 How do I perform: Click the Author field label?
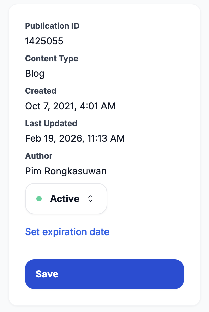pos(38,156)
